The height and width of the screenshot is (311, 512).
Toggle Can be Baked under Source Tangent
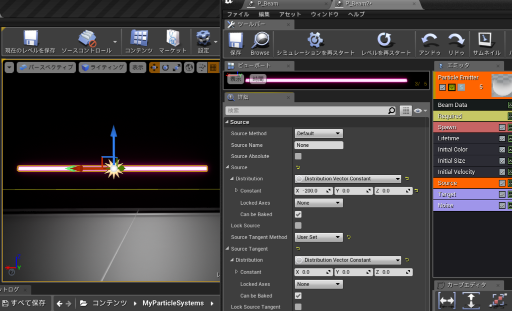tap(298, 296)
